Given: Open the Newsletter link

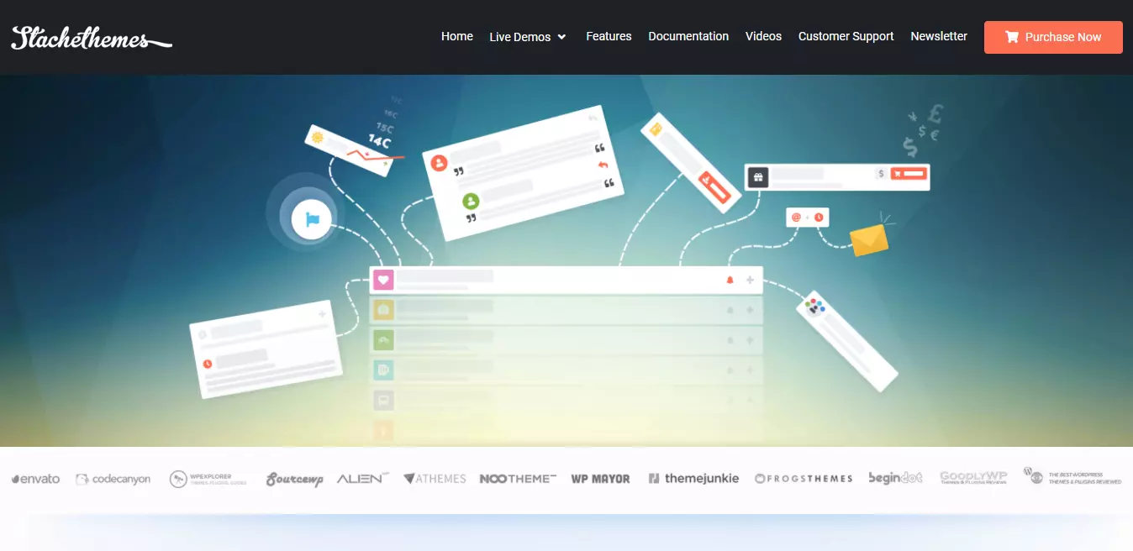Looking at the screenshot, I should pos(939,36).
